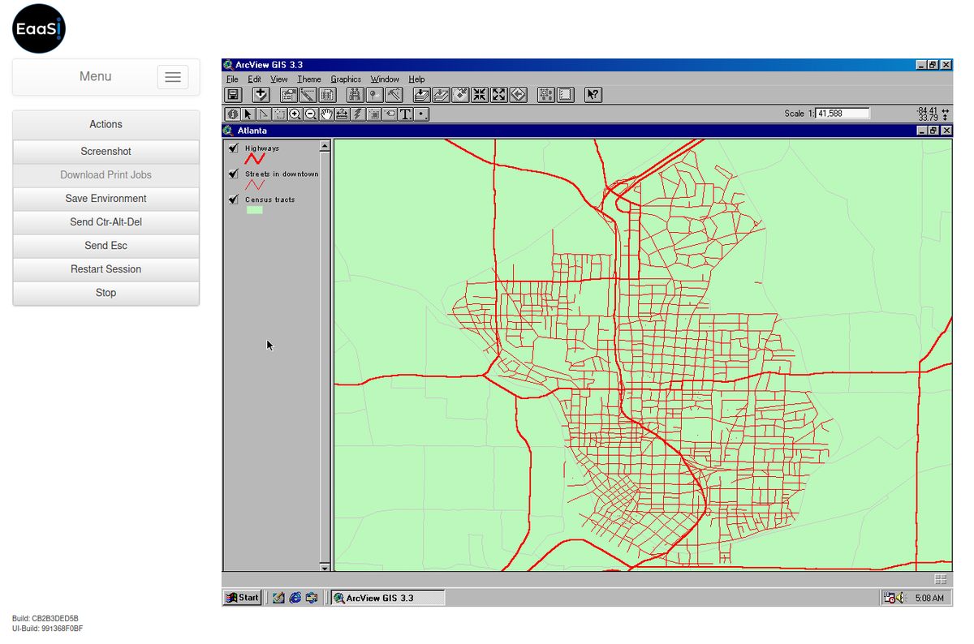Uncheck the Highways theme checkbox

[234, 148]
